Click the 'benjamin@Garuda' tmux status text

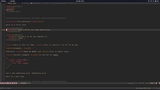[143, 88]
